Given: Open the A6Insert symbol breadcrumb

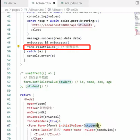Looking at the screenshot, I should tap(55, 10).
